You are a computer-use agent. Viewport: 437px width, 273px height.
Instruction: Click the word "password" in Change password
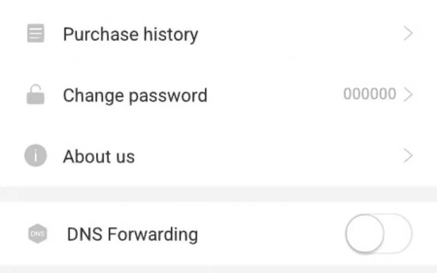click(168, 96)
